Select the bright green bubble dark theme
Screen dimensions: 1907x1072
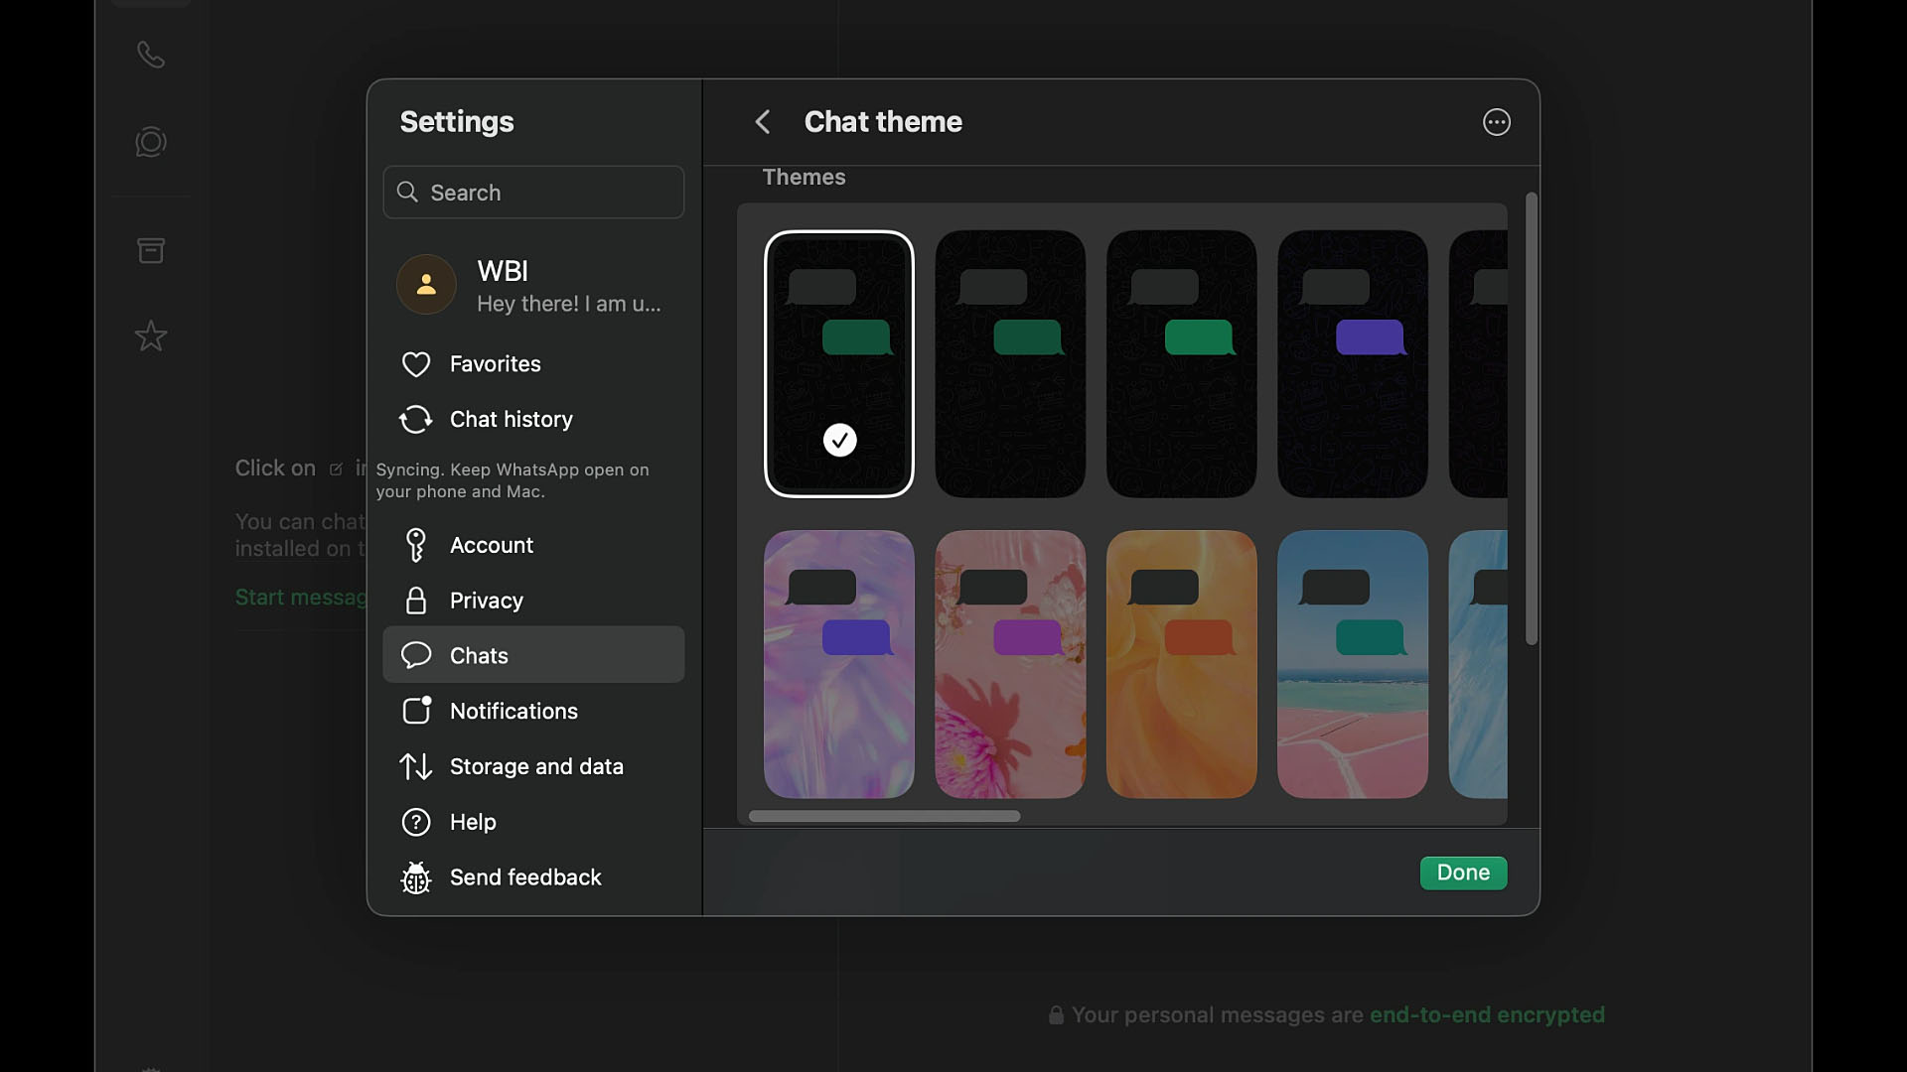1181,364
